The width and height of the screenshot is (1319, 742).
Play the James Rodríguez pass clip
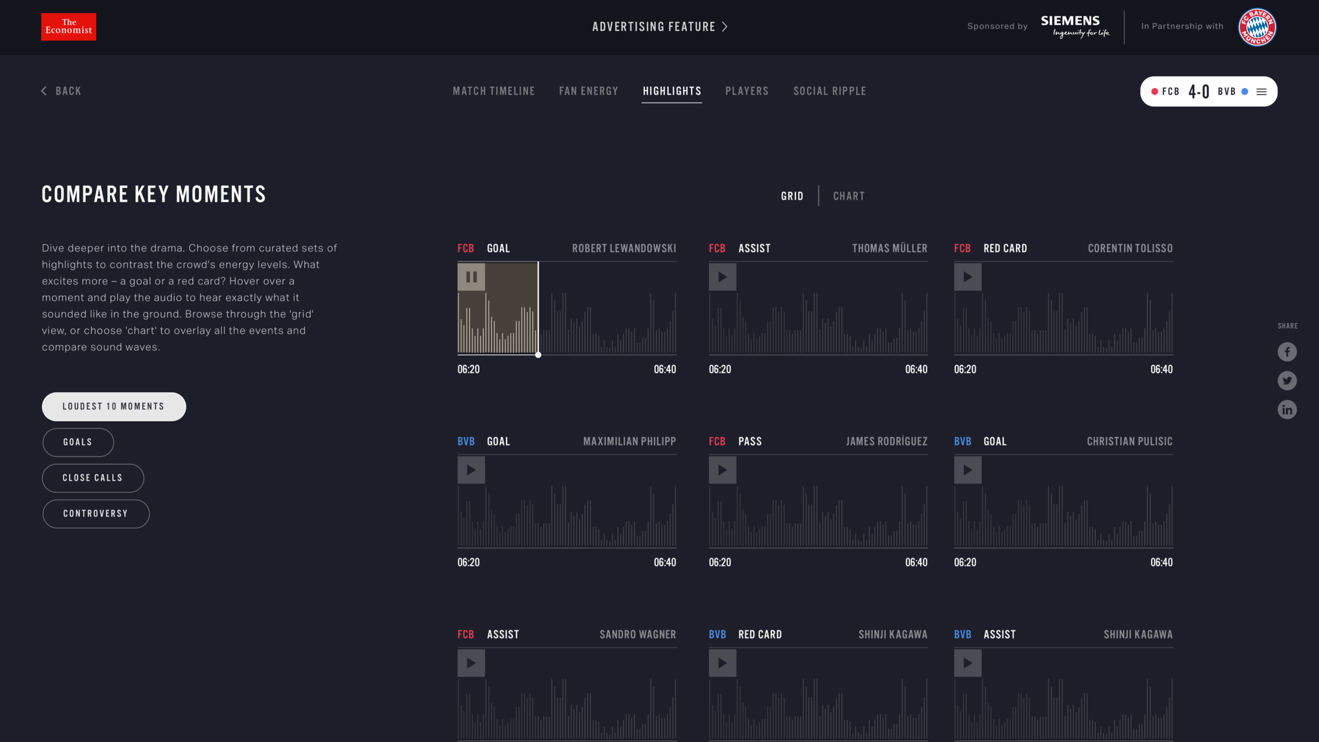[722, 470]
